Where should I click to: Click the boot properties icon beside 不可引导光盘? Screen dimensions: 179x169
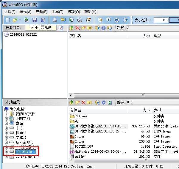[61, 28]
